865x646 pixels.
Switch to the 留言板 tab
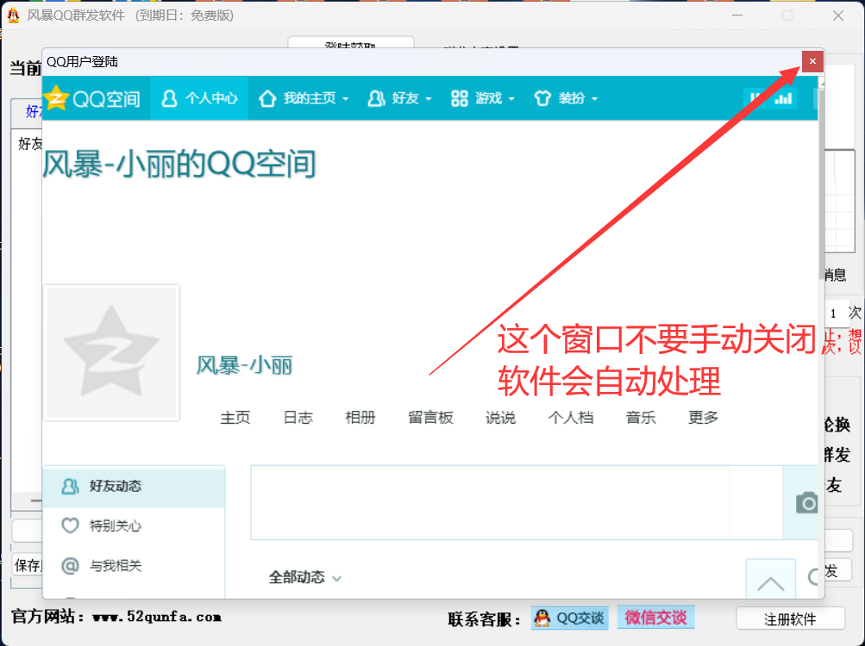pyautogui.click(x=430, y=417)
